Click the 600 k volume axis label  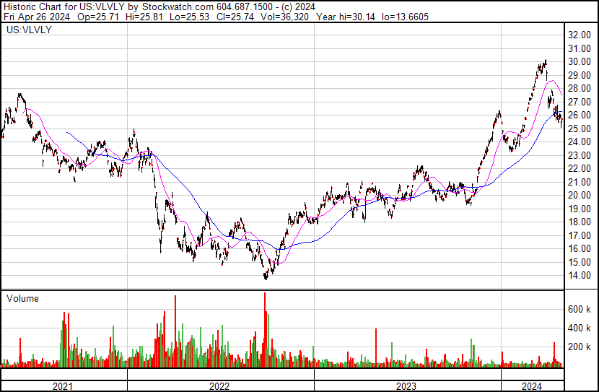[580, 309]
